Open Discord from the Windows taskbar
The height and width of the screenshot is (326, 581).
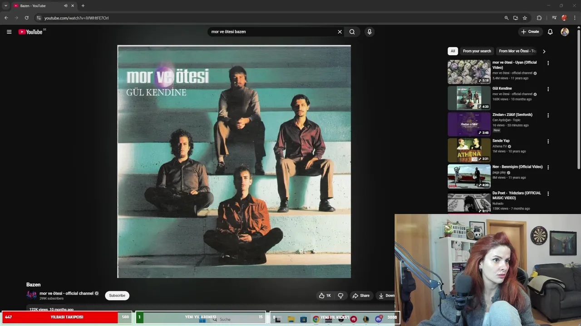[379, 319]
